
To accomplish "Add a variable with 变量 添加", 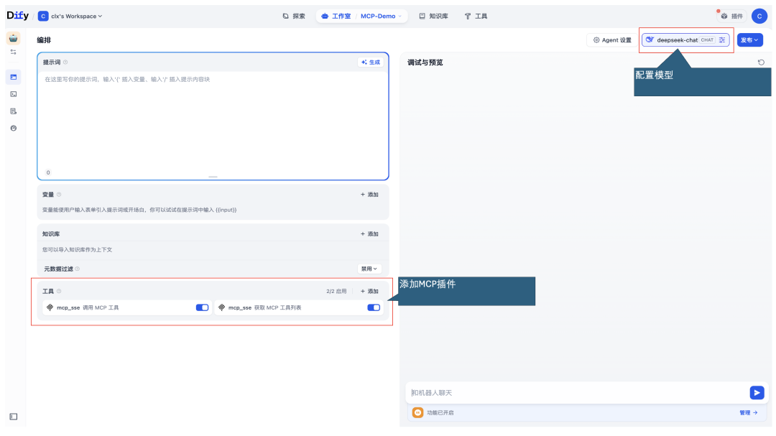I will tap(370, 195).
